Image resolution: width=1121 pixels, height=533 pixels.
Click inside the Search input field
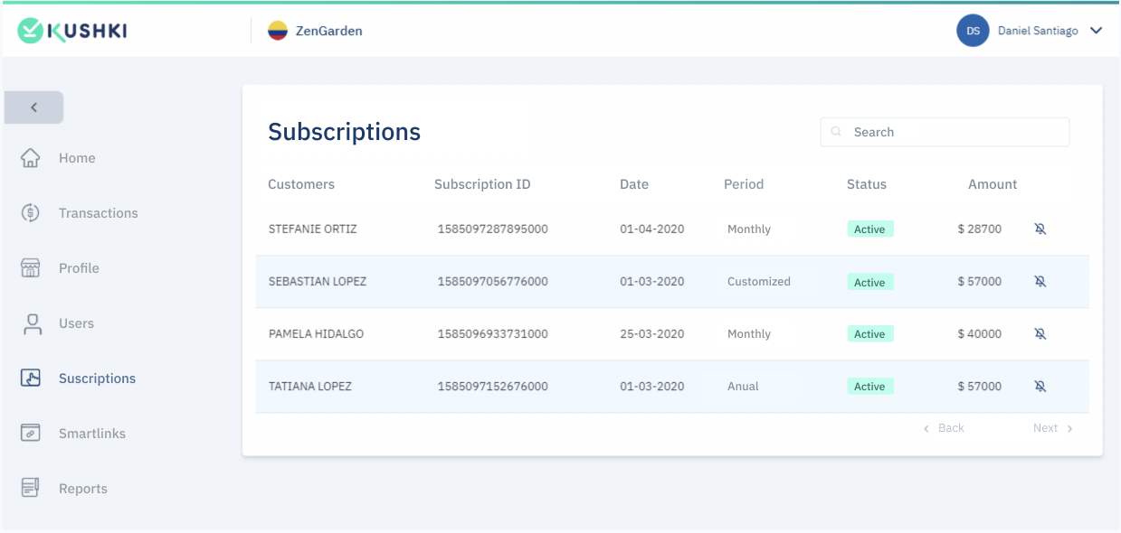[945, 132]
